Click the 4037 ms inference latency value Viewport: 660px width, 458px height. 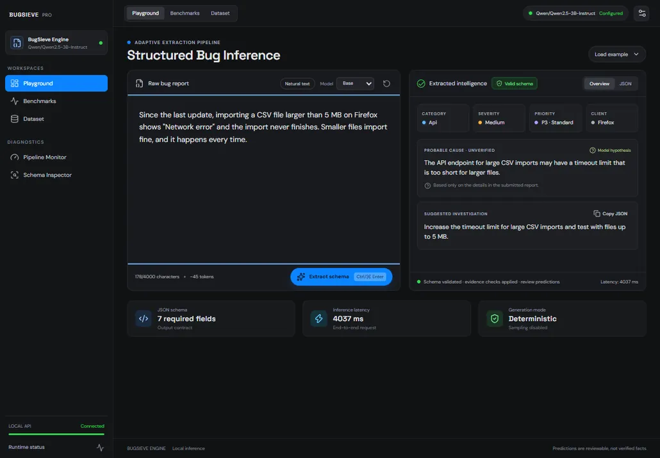[348, 318]
